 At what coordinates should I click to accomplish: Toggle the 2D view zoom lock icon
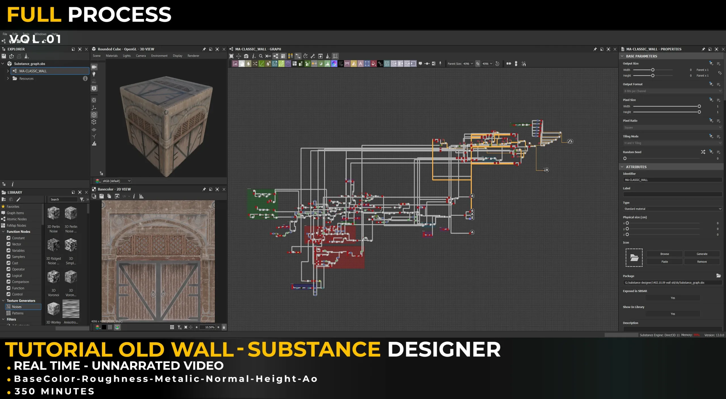click(x=224, y=327)
